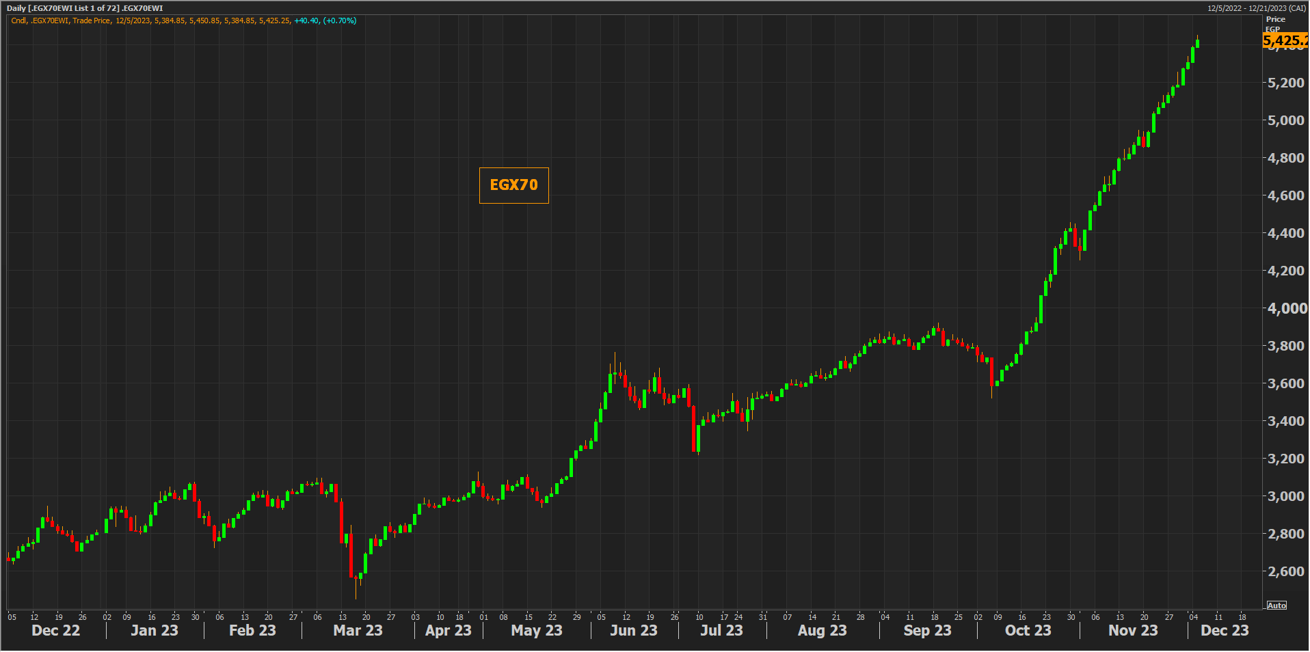Select the Jun 23 month label

pyautogui.click(x=633, y=630)
